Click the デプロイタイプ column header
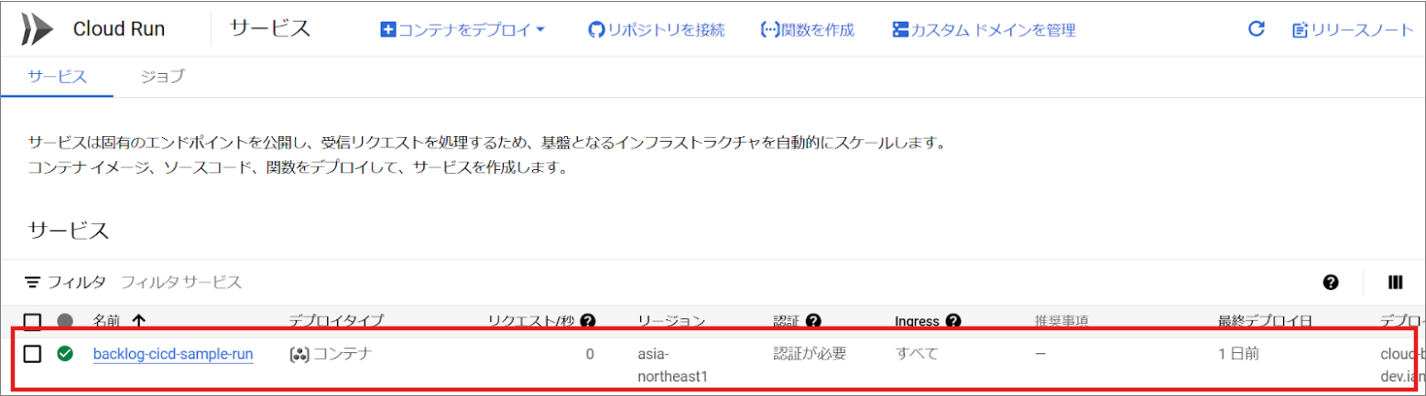The height and width of the screenshot is (396, 1426). tap(336, 321)
